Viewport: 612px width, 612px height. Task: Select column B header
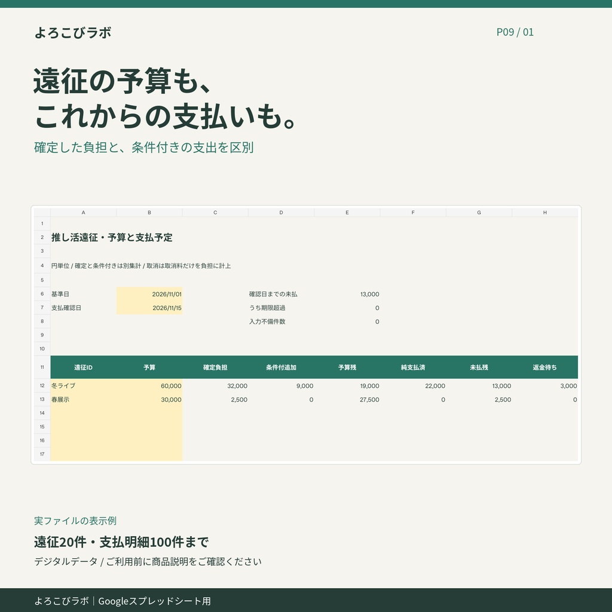coord(149,213)
